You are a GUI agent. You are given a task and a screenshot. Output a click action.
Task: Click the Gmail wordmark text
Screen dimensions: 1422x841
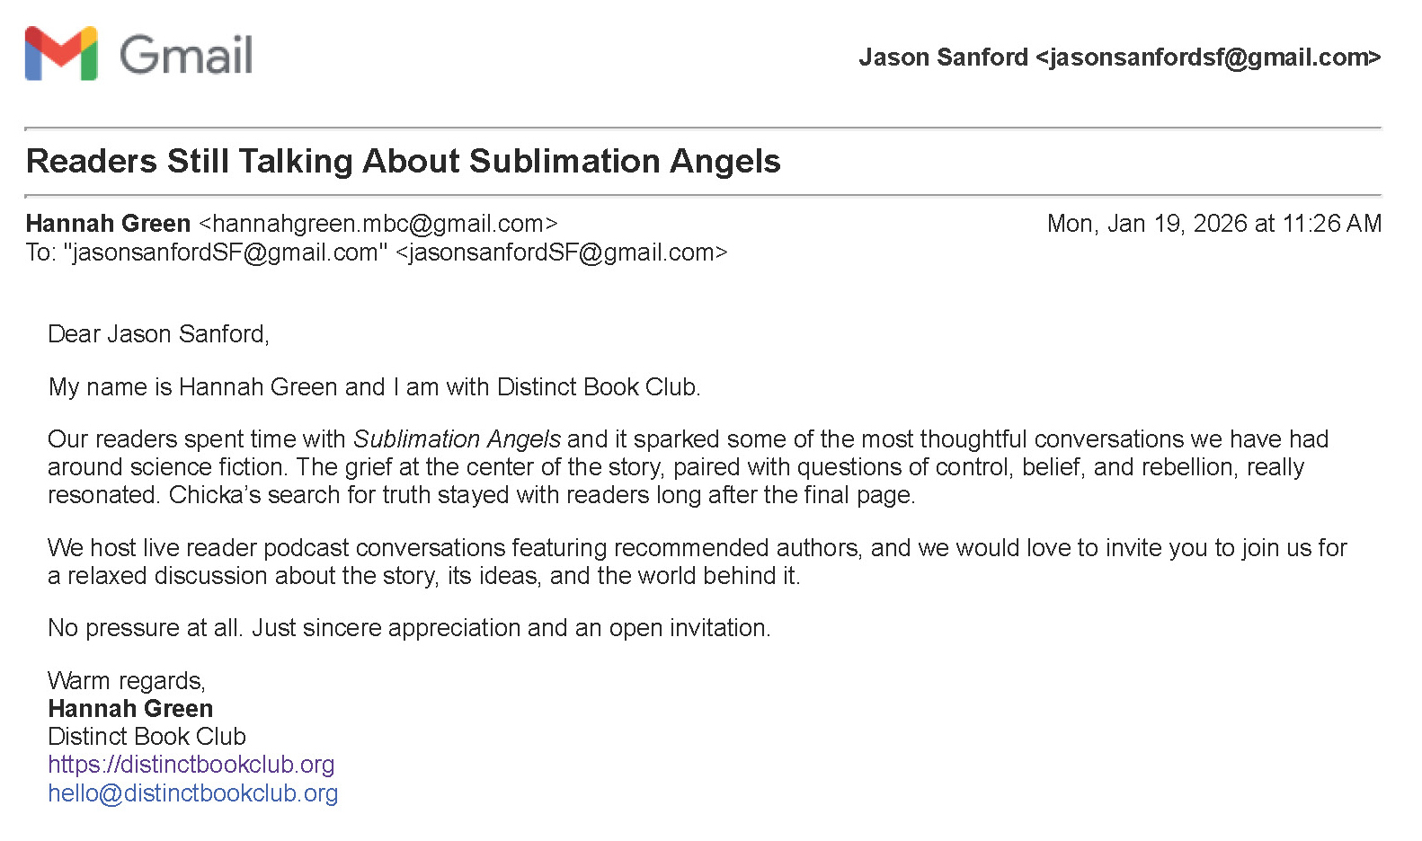click(186, 55)
